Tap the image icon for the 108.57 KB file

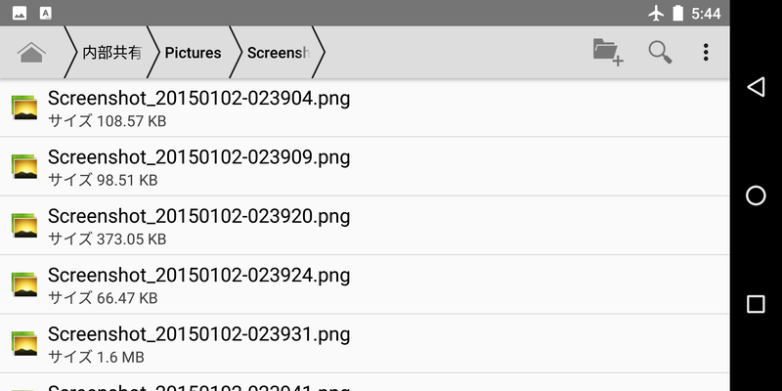[24, 108]
